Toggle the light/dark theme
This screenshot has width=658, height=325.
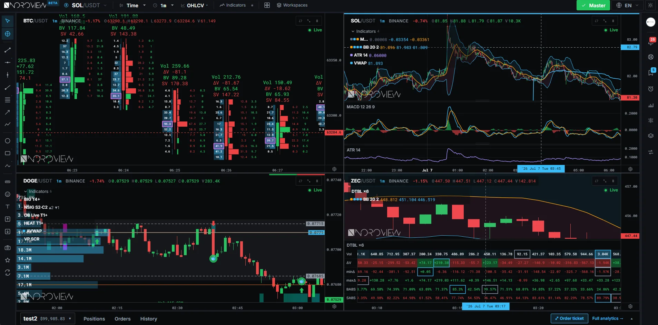click(x=650, y=5)
